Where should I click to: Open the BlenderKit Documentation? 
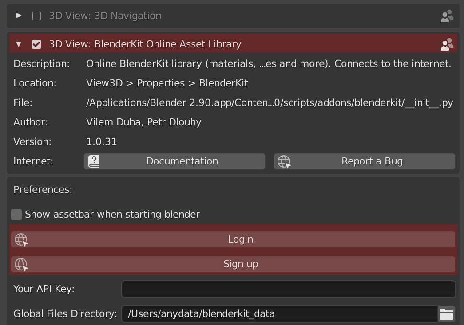[174, 161]
